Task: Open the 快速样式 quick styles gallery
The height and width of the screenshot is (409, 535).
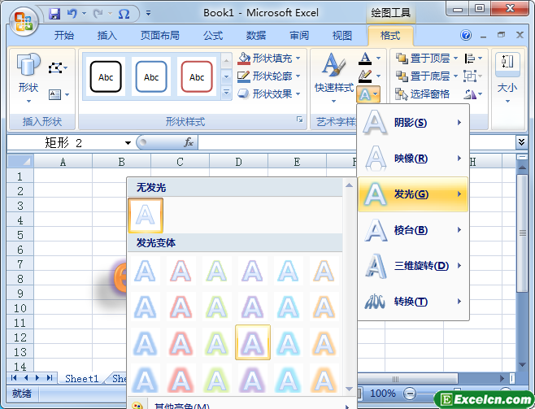Action: [333, 78]
